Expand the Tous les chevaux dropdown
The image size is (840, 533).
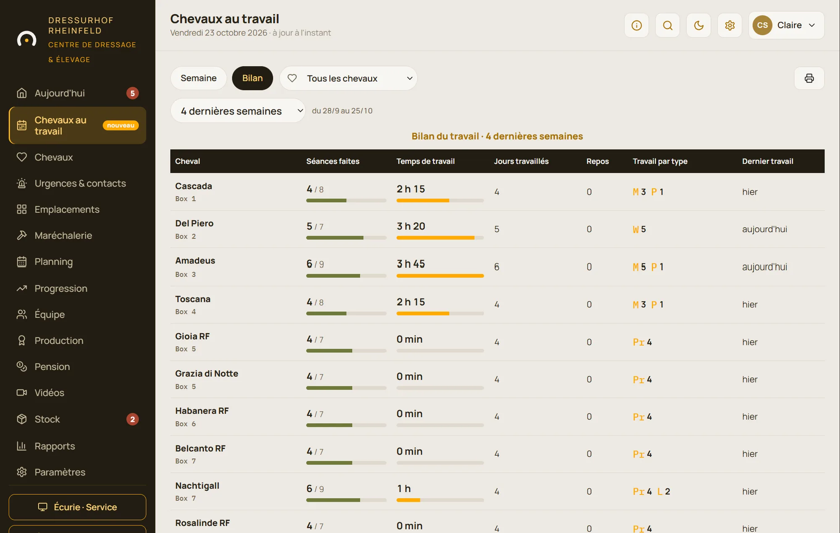(349, 78)
